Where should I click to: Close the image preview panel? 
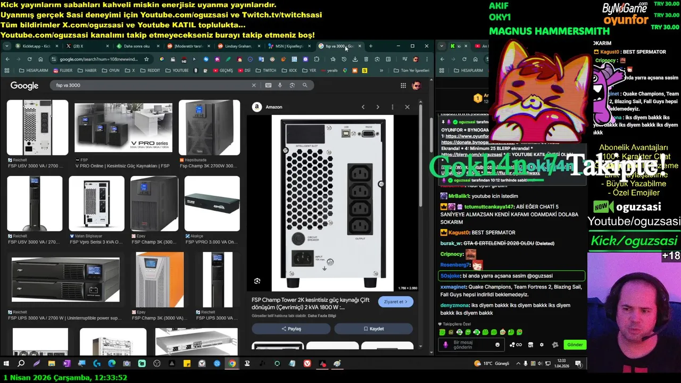click(x=408, y=107)
